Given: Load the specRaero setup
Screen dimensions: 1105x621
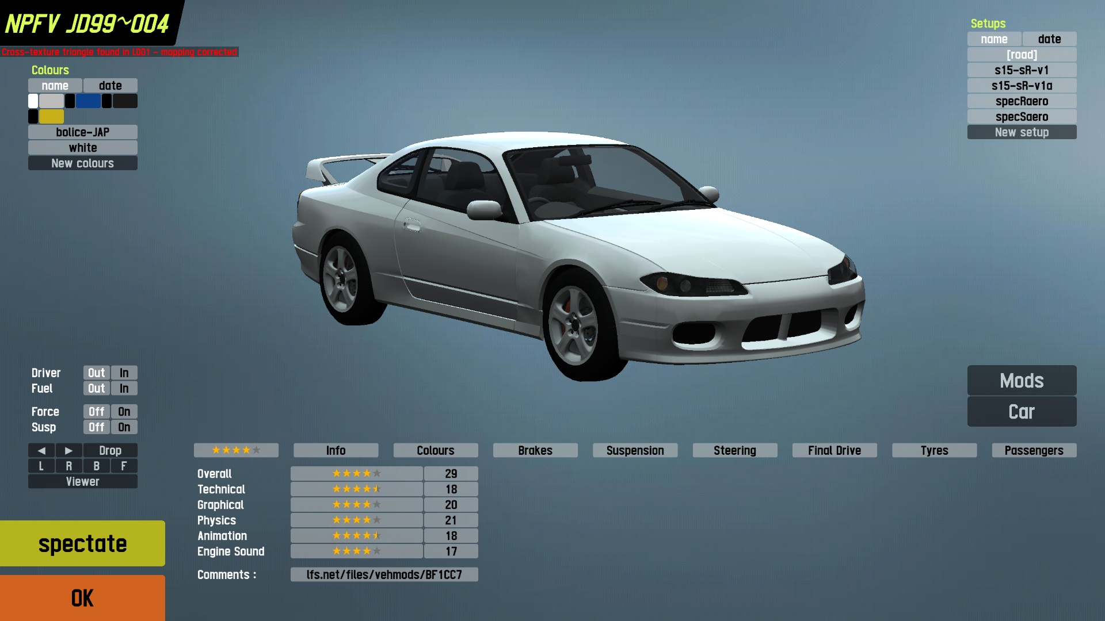Looking at the screenshot, I should pyautogui.click(x=1022, y=101).
